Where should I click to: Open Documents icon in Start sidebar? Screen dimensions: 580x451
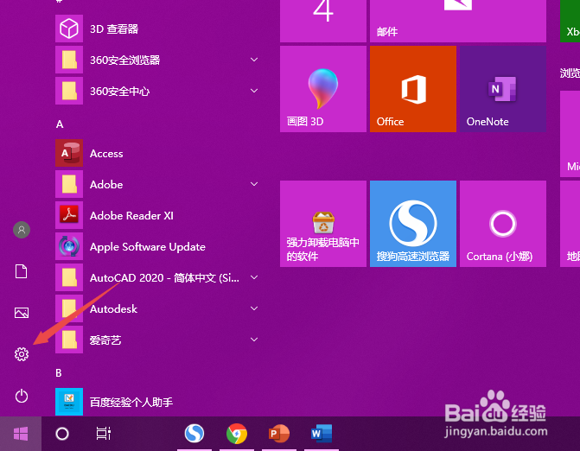(x=21, y=271)
